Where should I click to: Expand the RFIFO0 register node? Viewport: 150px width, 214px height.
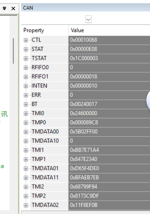pyautogui.click(x=26, y=68)
